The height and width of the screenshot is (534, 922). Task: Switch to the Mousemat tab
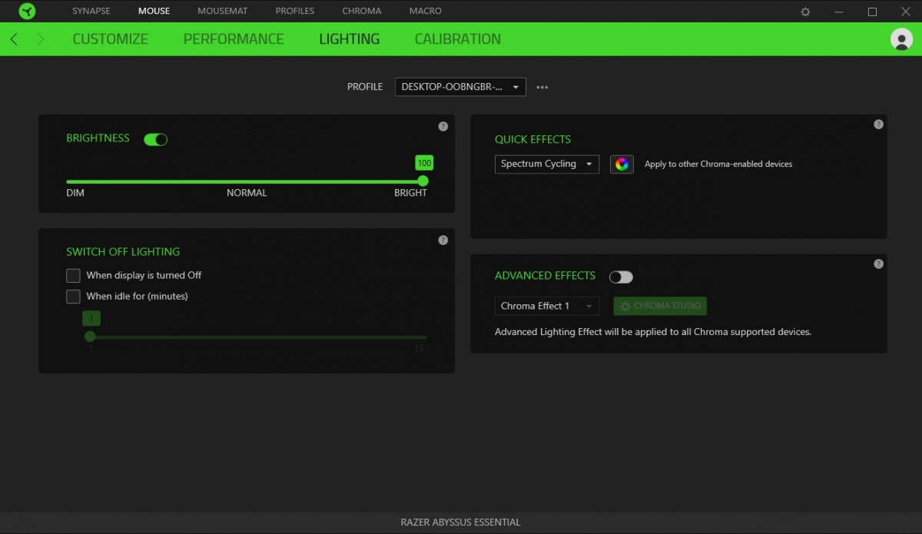(x=222, y=12)
